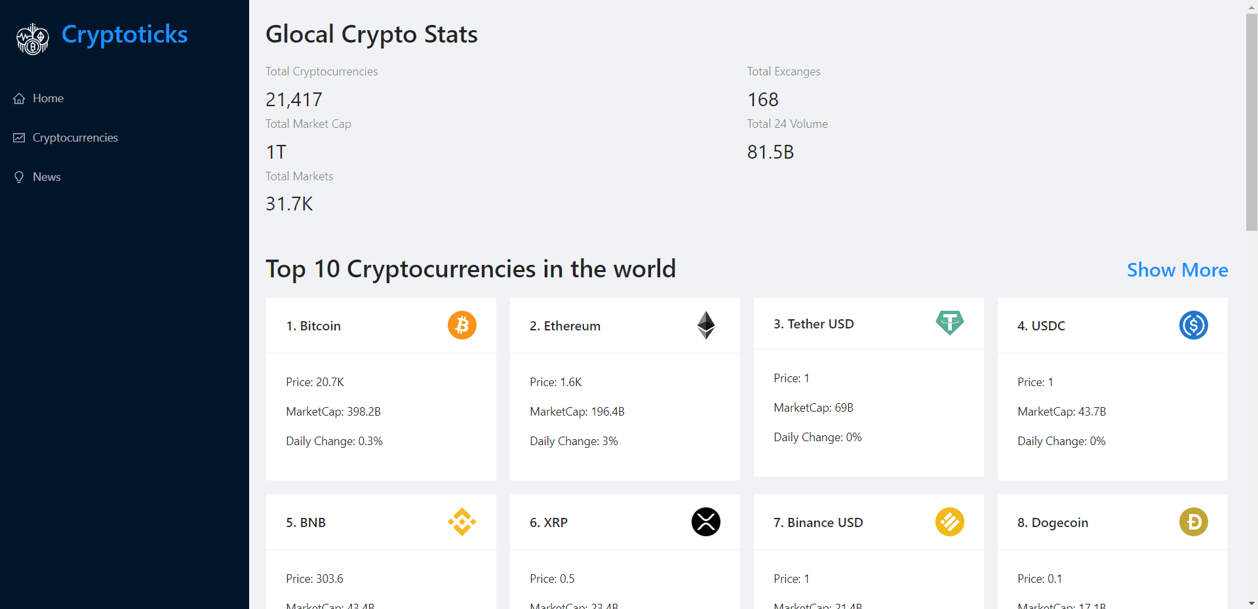This screenshot has width=1258, height=609.
Task: Click Ethereum Daily Change: 3% text
Action: coord(574,441)
